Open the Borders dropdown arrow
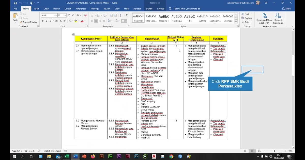The image size is (305, 160). pos(126,21)
